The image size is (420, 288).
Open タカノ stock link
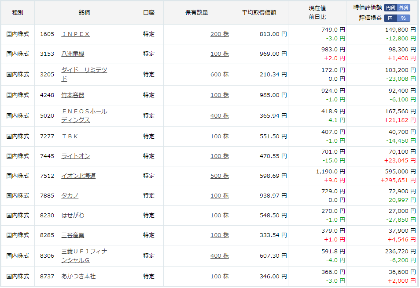[70, 195]
